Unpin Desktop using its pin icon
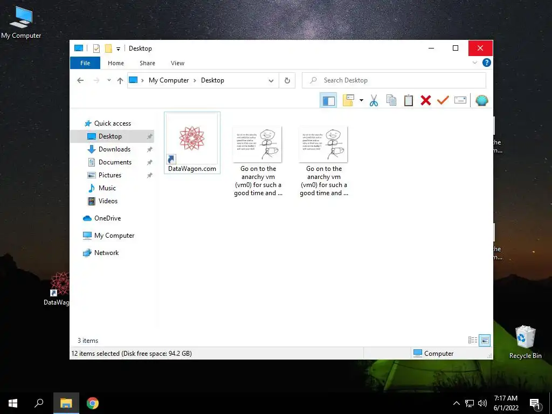Image resolution: width=552 pixels, height=414 pixels. pyautogui.click(x=149, y=136)
